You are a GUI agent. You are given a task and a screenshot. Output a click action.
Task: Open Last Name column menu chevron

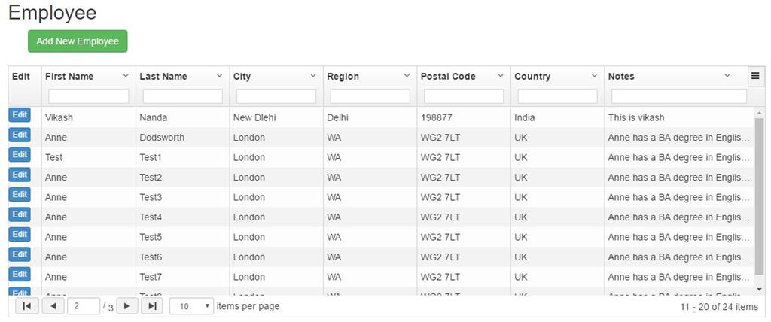point(220,76)
